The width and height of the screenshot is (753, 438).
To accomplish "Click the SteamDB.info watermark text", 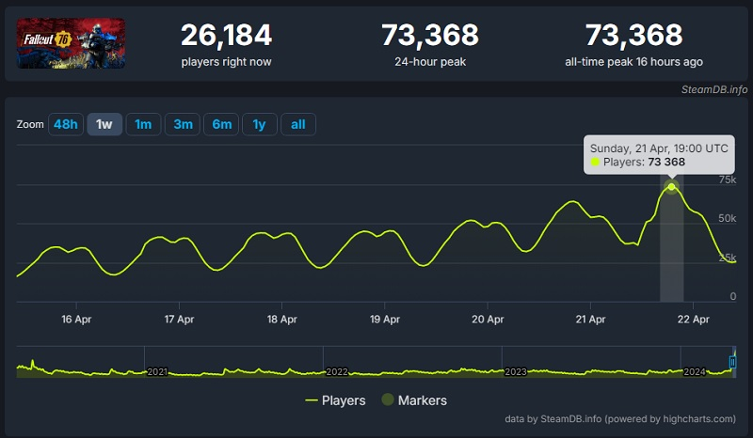I will pos(714,89).
